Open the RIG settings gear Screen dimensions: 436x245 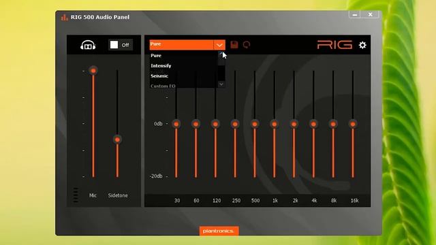pos(362,45)
